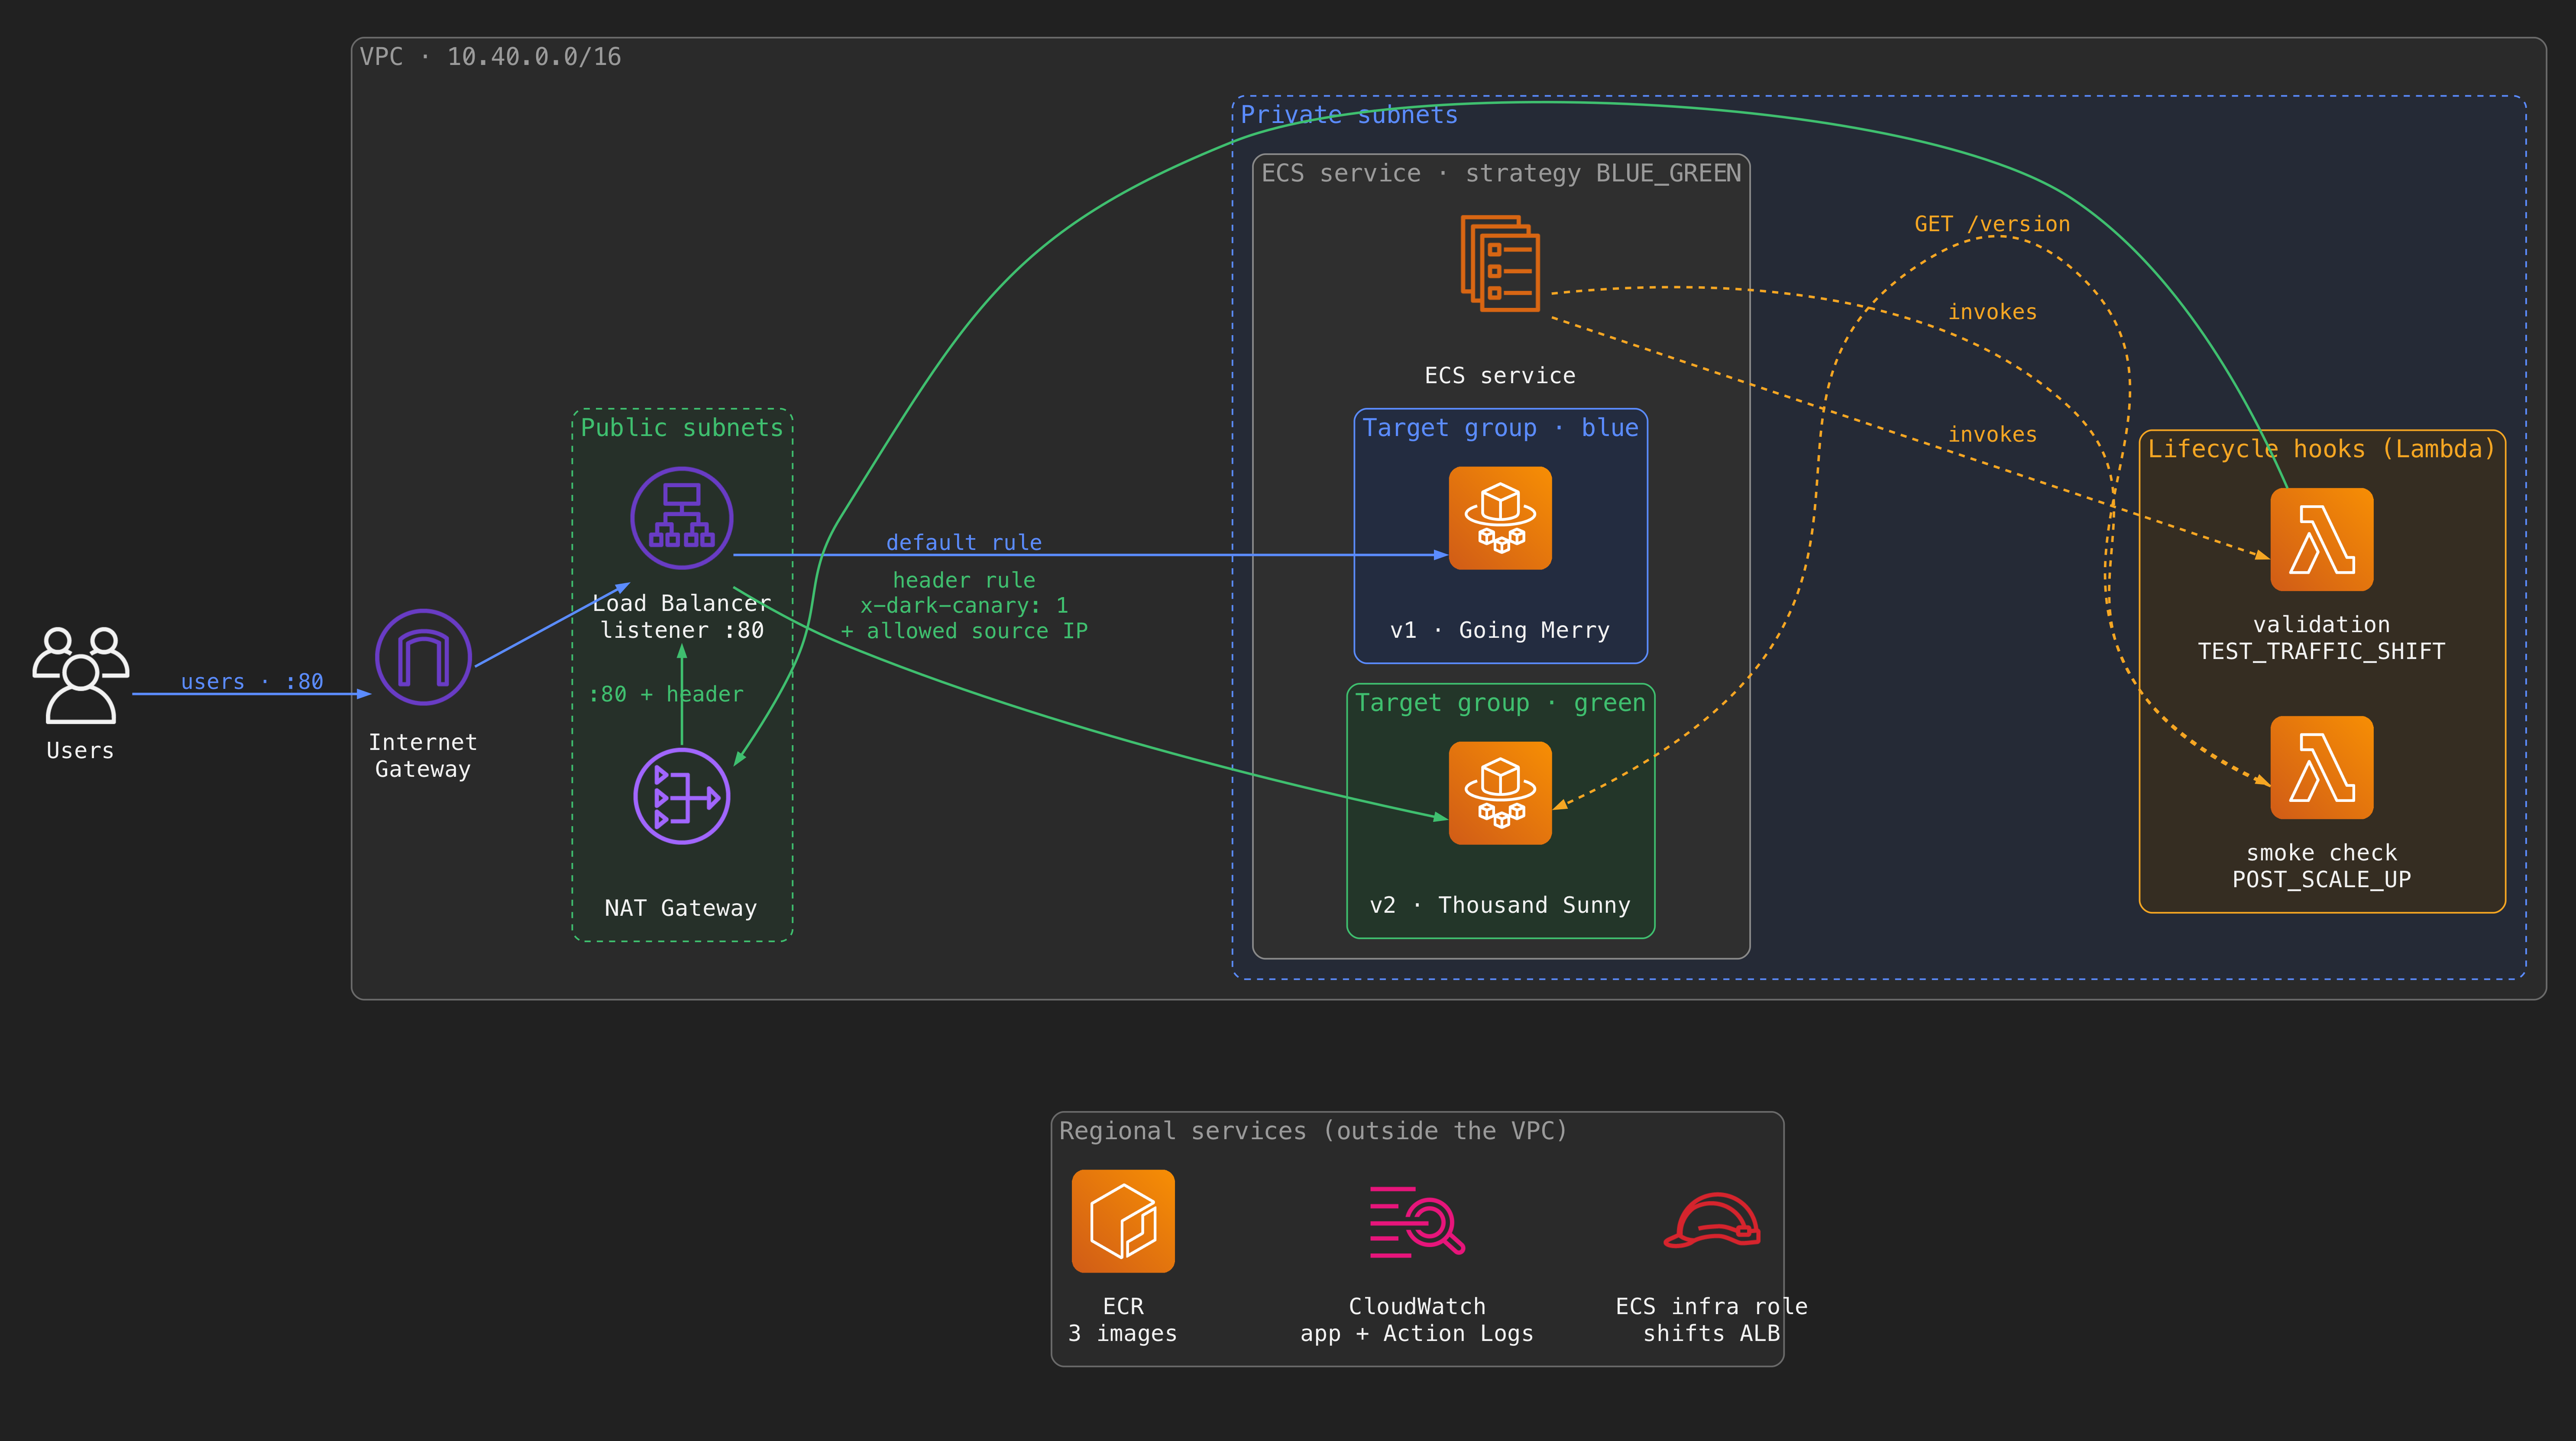Click the NAT Gateway icon
Screen dimensions: 2576x1441
pyautogui.click(x=682, y=796)
